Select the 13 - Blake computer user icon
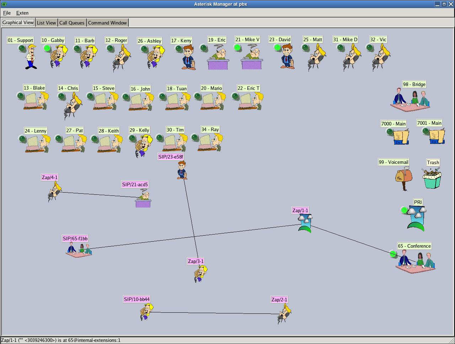 (37, 101)
